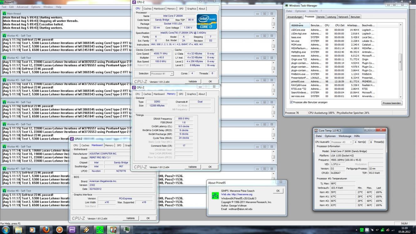This screenshot has height=234, width=416.
Task: Click Prozess beenden button
Action: pos(392,103)
